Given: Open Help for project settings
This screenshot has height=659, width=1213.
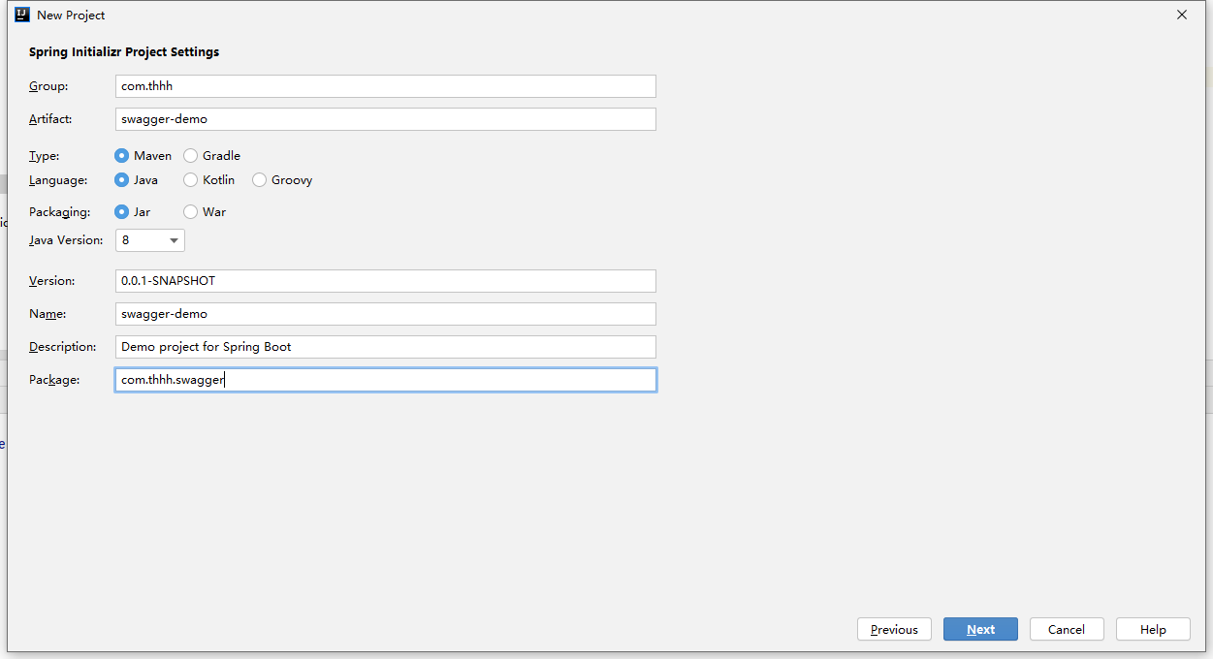Looking at the screenshot, I should pos(1153,629).
